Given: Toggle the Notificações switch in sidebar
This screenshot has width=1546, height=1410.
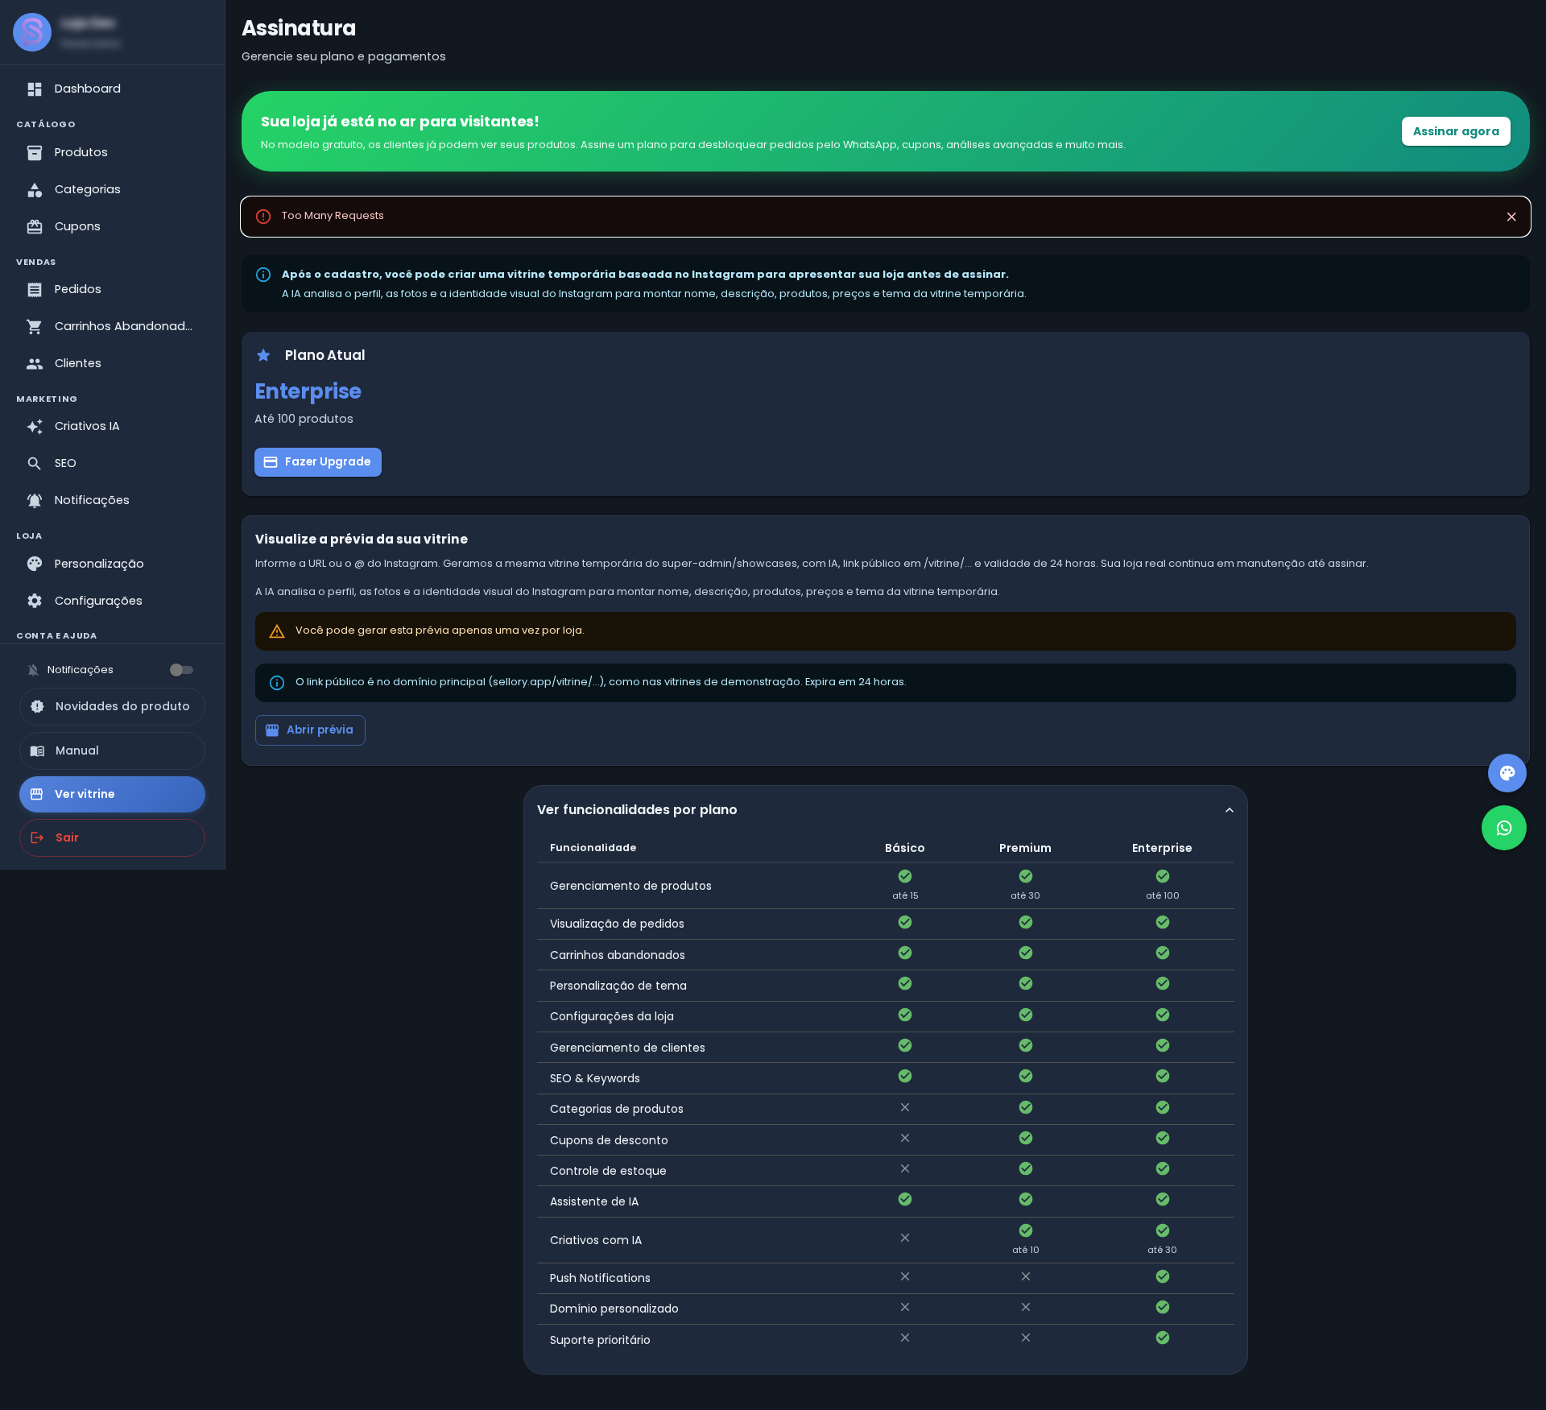Looking at the screenshot, I should [x=181, y=670].
